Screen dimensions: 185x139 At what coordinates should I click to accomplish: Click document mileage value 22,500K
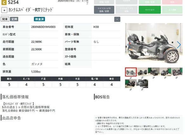coord(36,49)
